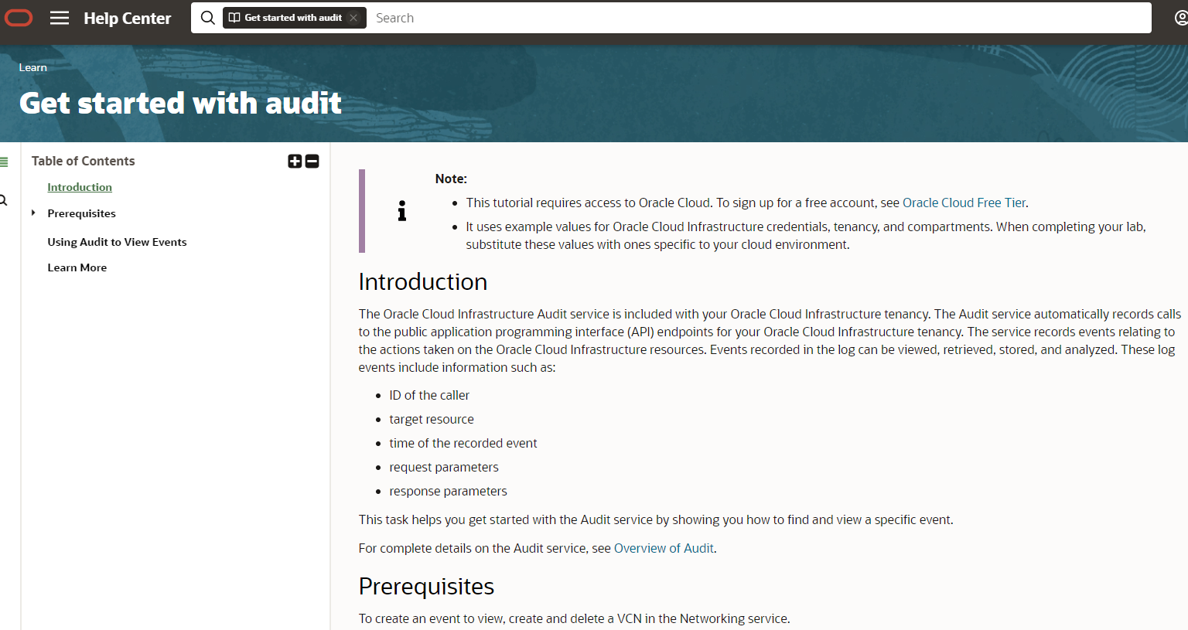Remove the 'Get started with audit' search filter
Image resolution: width=1188 pixels, height=630 pixels.
coord(353,18)
